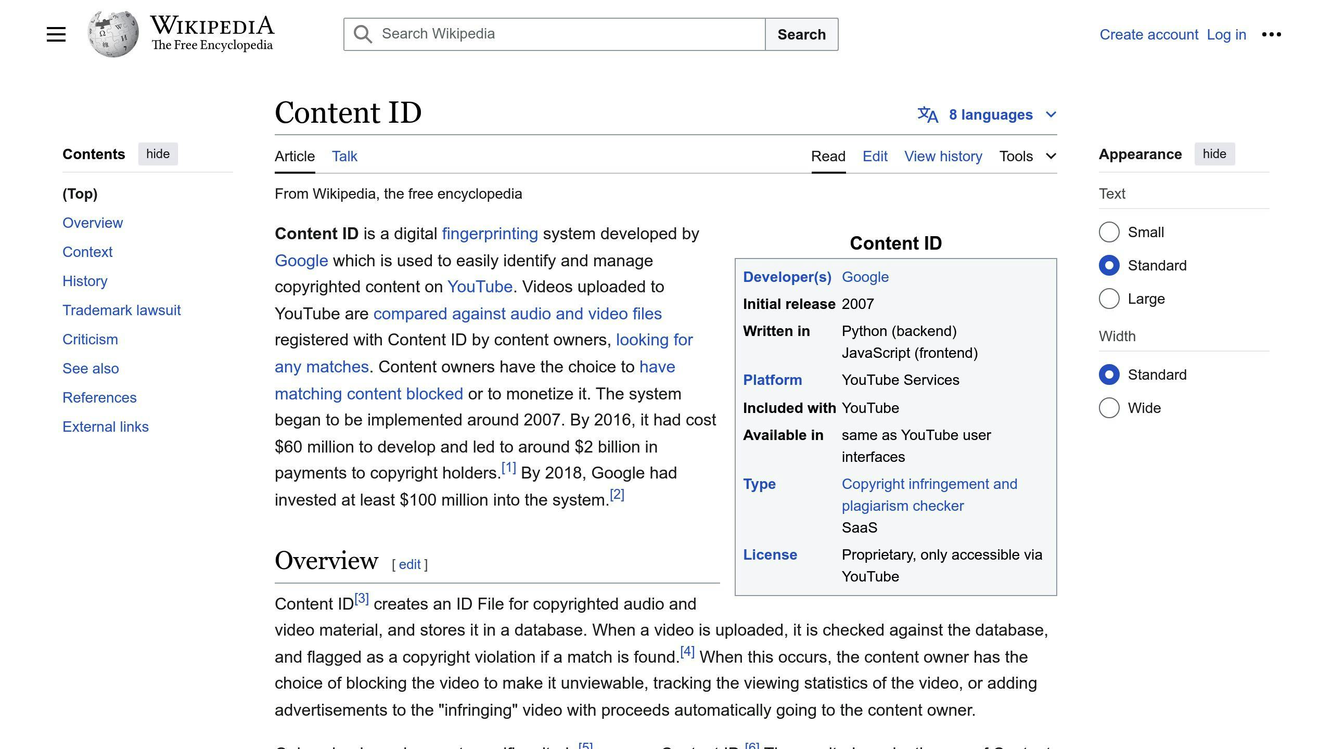Screen dimensions: 1332x749
Task: Click Log in link
Action: (x=1226, y=34)
